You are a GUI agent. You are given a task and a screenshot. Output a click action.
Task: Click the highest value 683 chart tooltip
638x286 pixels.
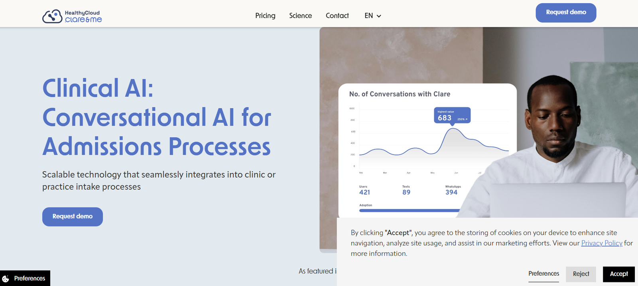(x=452, y=115)
